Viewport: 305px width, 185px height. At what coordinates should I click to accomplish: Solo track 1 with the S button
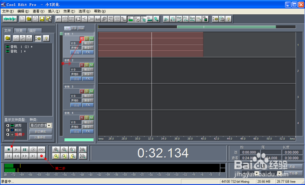click(87, 39)
